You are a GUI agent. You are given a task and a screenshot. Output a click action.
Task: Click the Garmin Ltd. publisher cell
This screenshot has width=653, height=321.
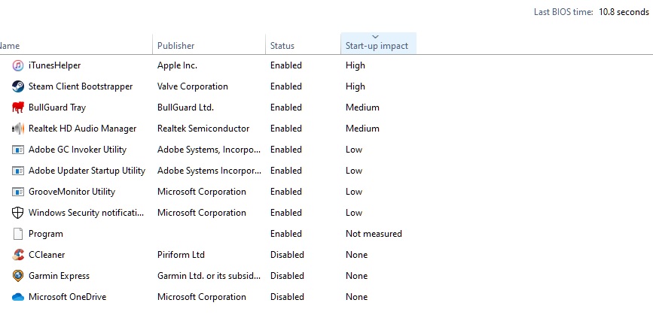click(209, 276)
